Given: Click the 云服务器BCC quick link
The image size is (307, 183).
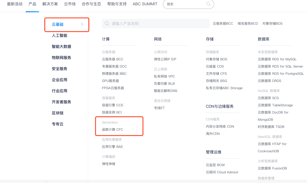Looking at the screenshot, I should 223,24.
